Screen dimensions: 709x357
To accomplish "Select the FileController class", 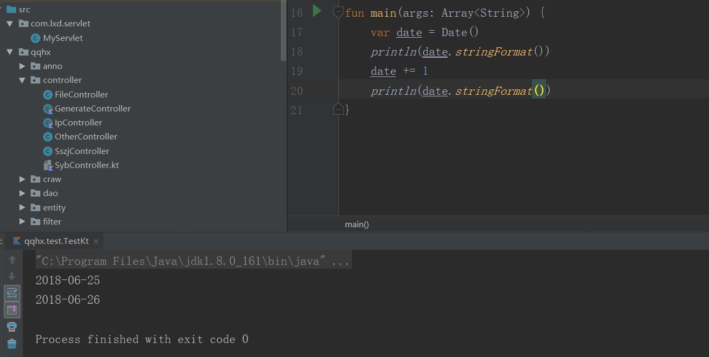I will (x=81, y=94).
